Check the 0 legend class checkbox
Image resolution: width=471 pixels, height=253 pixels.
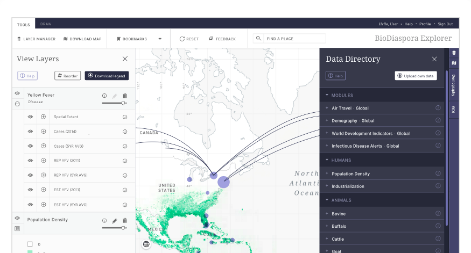click(x=30, y=244)
